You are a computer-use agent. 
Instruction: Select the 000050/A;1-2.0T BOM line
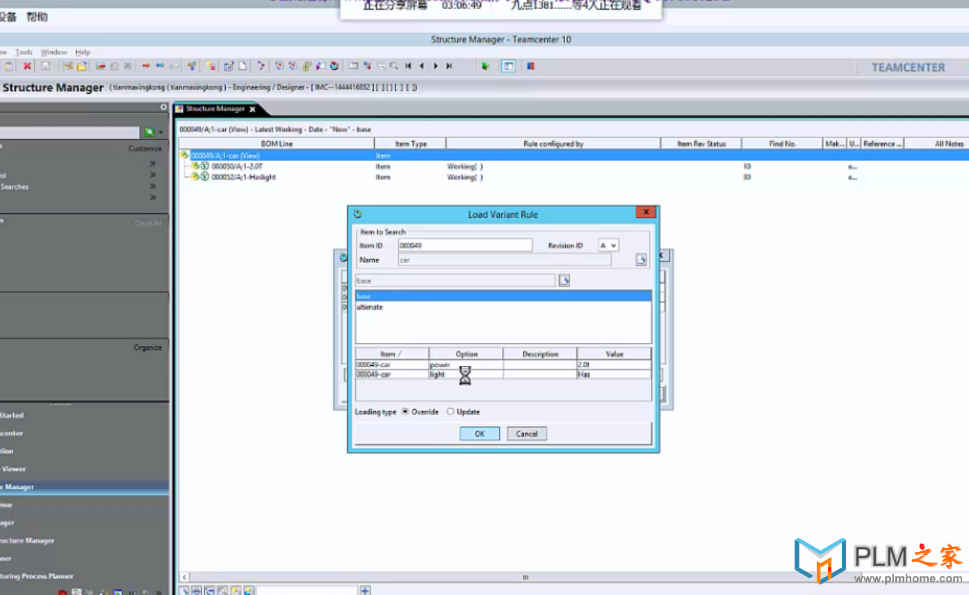[237, 167]
